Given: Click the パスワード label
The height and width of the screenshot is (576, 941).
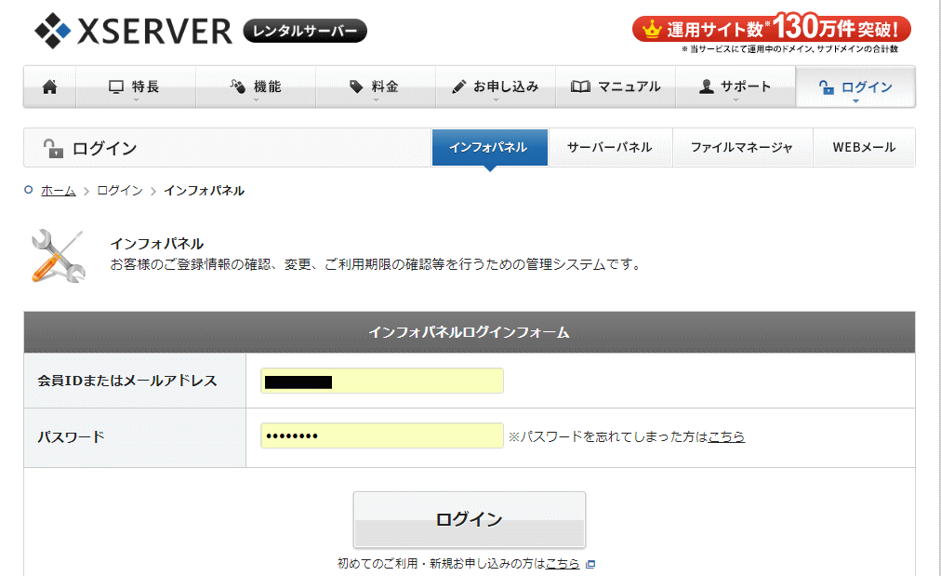Looking at the screenshot, I should 71,436.
